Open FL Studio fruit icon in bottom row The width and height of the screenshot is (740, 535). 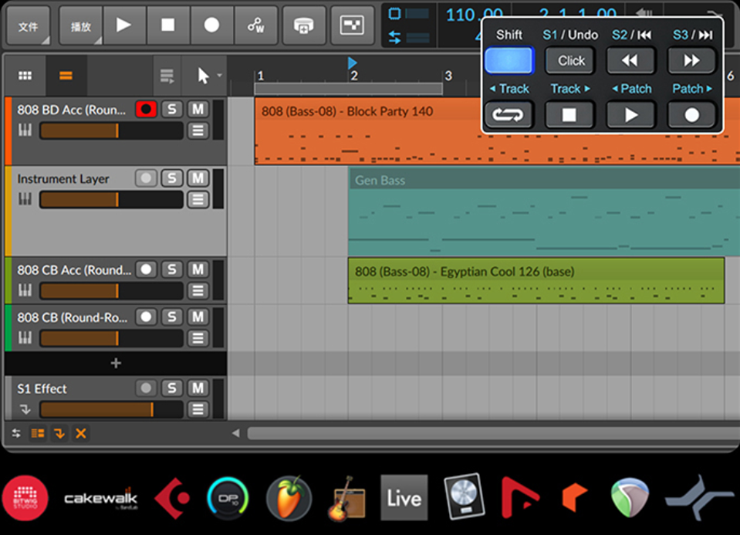point(289,498)
